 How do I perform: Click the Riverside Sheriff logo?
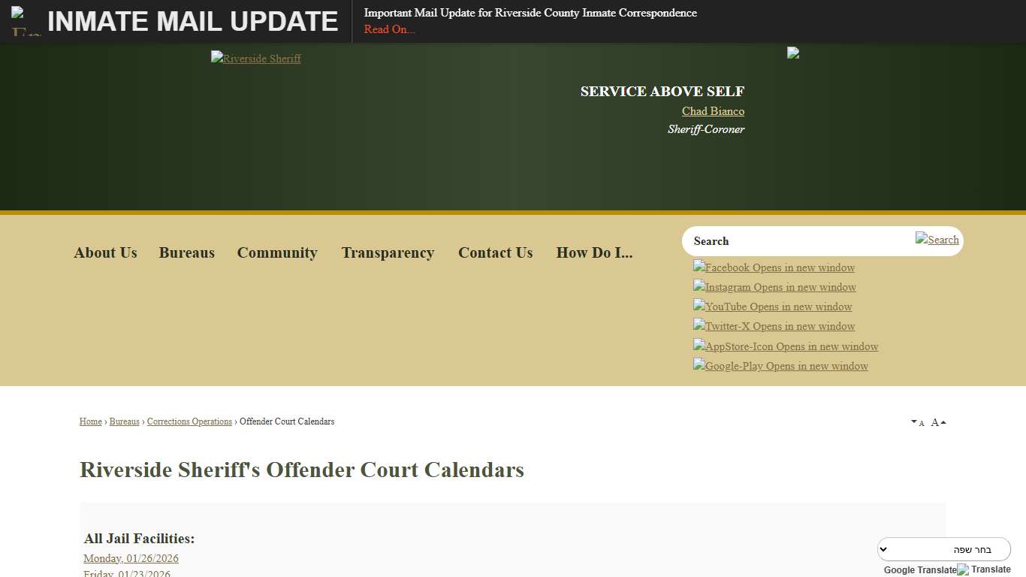255,58
